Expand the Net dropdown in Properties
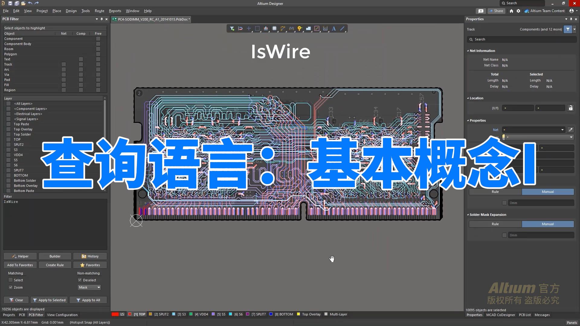The image size is (580, 326). coord(562,129)
